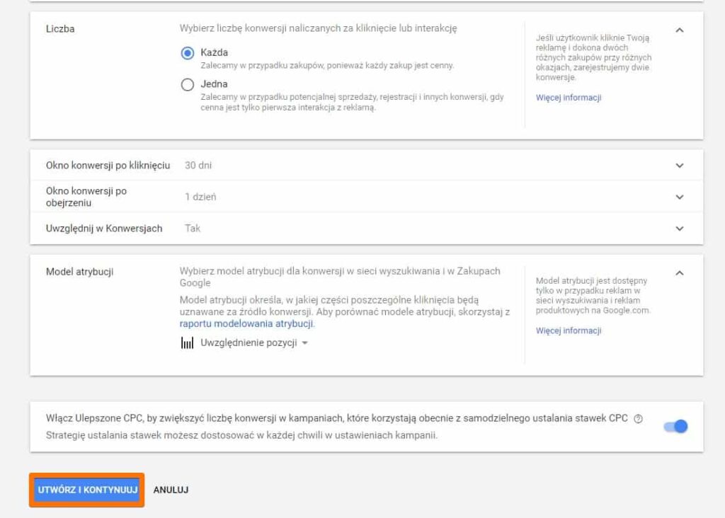Open the Uwzględnienie pozycji attribution dropdown
The height and width of the screenshot is (518, 725).
253,343
